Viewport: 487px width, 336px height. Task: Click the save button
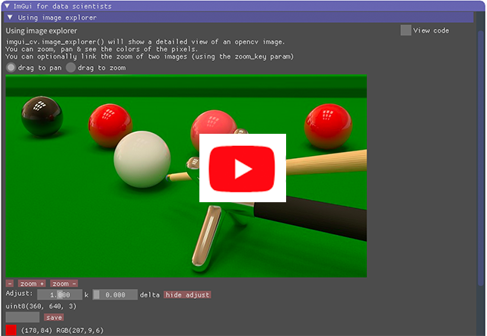[x=54, y=317]
